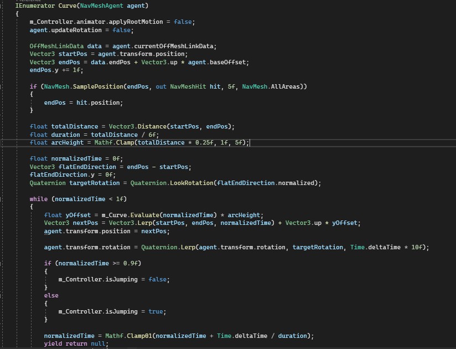Click the 'yield return null;' statement
The width and height of the screenshot is (456, 349).
pyautogui.click(x=76, y=344)
